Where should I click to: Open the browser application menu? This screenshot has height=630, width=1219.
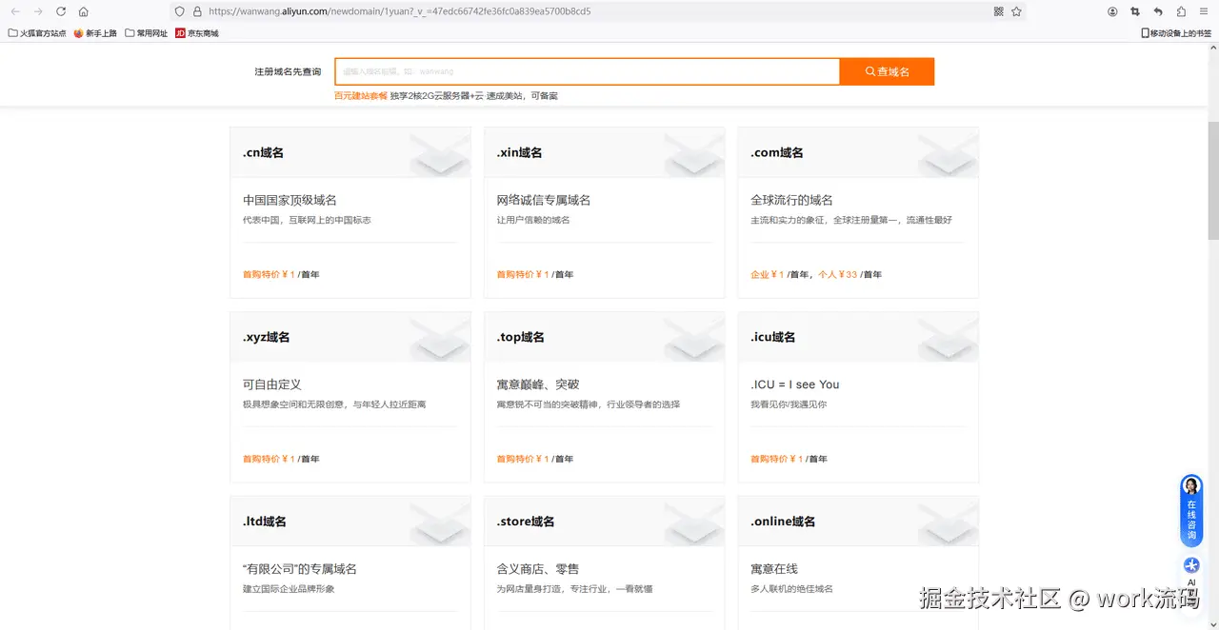tap(1204, 11)
